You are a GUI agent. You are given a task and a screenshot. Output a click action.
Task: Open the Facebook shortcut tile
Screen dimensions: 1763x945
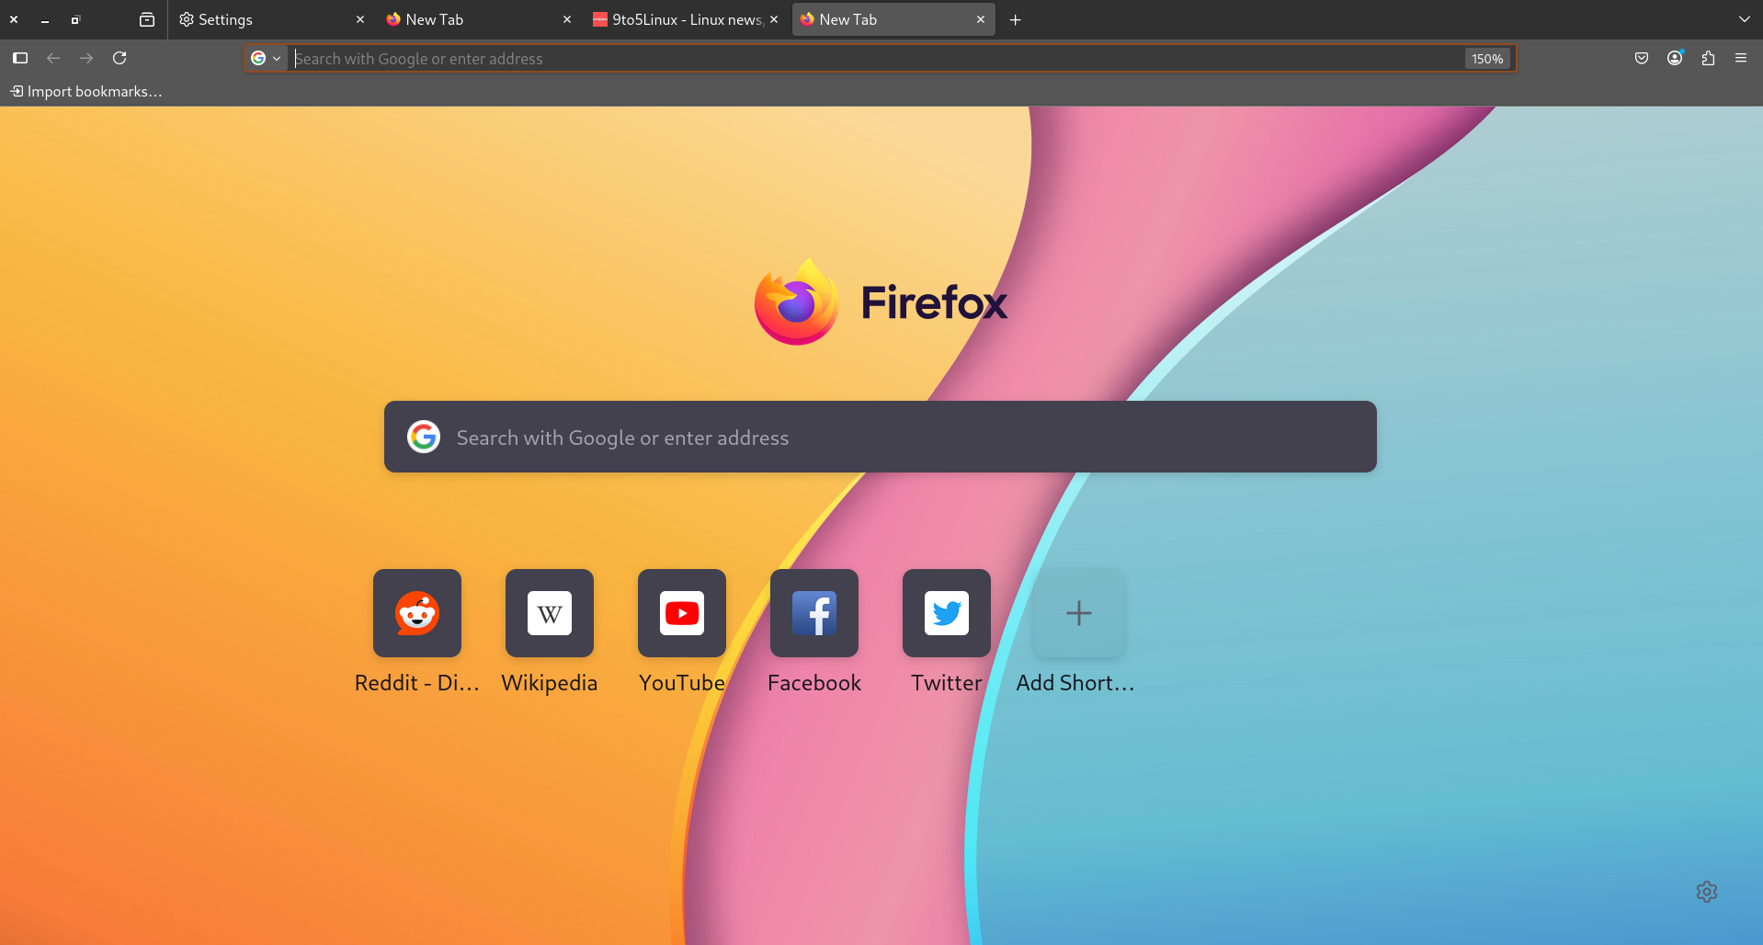pos(814,613)
